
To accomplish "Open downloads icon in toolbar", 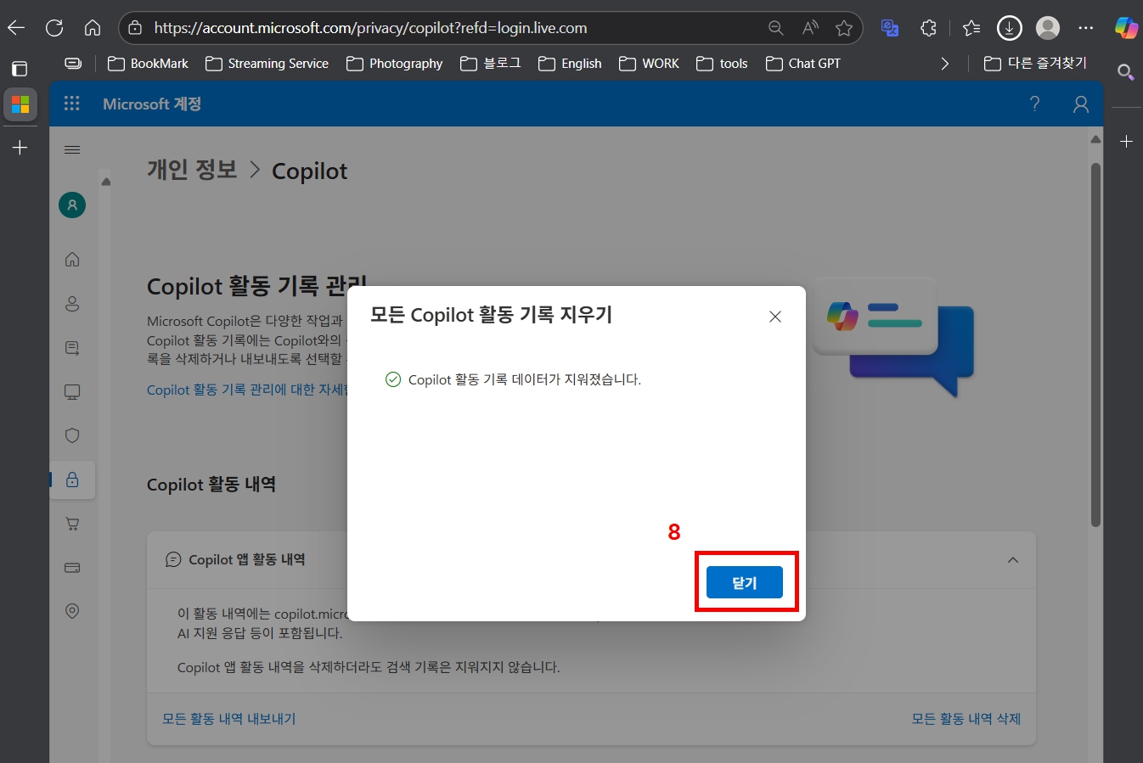I will click(x=1009, y=28).
